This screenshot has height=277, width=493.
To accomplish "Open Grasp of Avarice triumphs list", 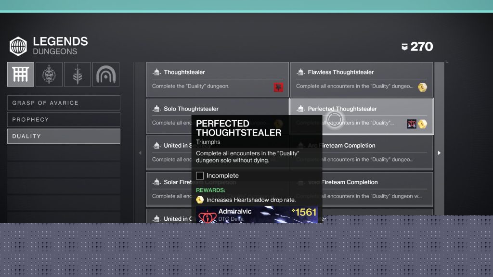I will 64,103.
